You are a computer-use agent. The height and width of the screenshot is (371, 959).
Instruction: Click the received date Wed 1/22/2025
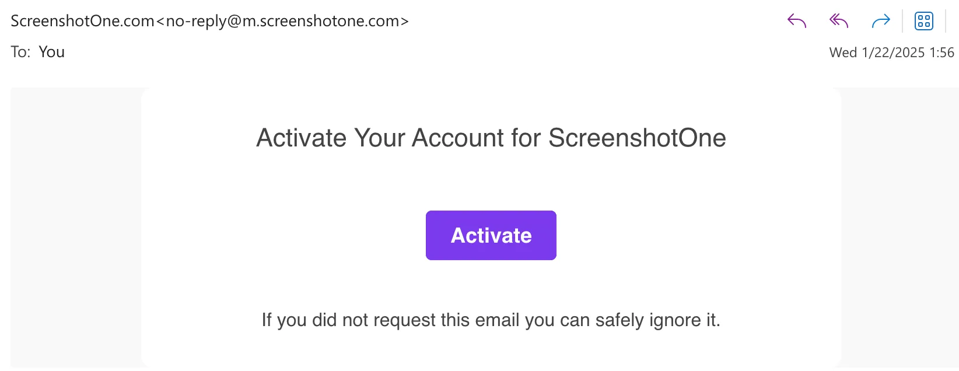pos(877,52)
